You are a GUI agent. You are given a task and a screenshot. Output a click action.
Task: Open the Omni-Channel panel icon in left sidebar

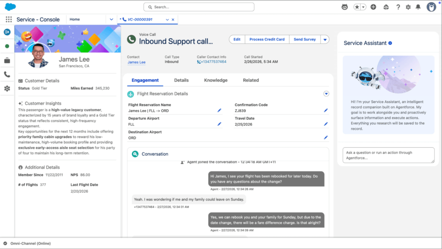7,32
